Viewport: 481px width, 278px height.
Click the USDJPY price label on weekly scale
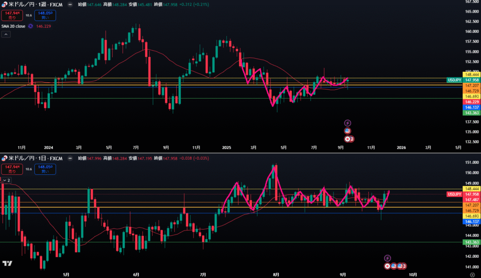(455, 80)
